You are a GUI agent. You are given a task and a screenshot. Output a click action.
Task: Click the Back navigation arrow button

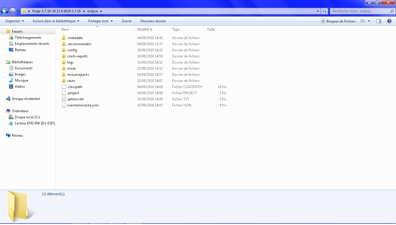(4, 11)
